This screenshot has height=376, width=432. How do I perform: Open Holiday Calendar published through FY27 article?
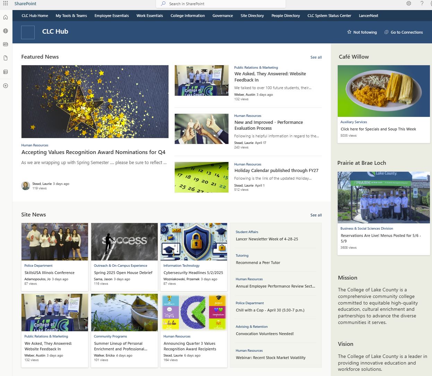(276, 170)
